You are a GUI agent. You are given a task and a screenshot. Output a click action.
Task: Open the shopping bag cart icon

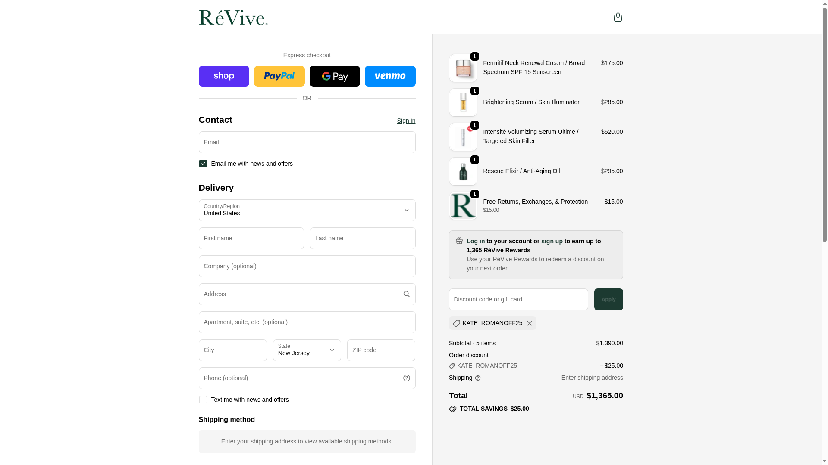[618, 17]
